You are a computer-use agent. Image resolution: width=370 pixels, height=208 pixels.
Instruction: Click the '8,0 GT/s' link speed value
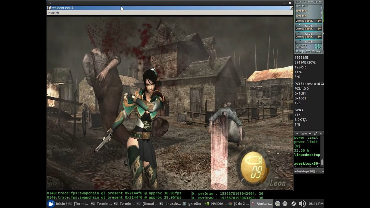pyautogui.click(x=301, y=120)
